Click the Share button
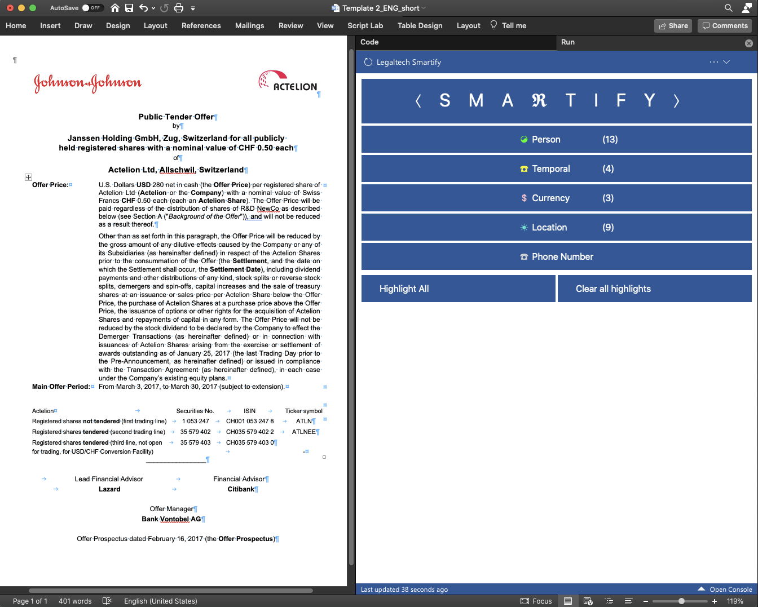Image resolution: width=758 pixels, height=607 pixels. [x=673, y=25]
